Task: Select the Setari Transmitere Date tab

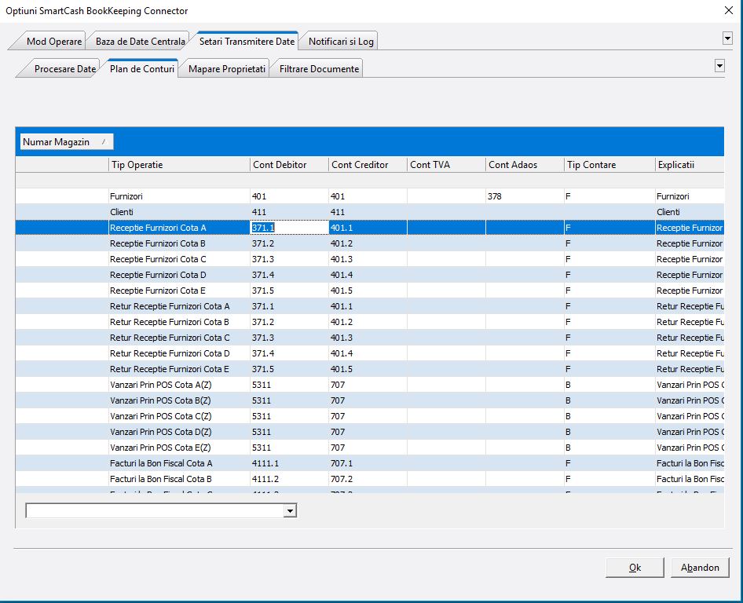Action: pyautogui.click(x=247, y=41)
